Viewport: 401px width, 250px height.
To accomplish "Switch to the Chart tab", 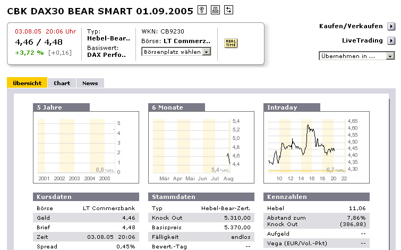I will tap(62, 83).
